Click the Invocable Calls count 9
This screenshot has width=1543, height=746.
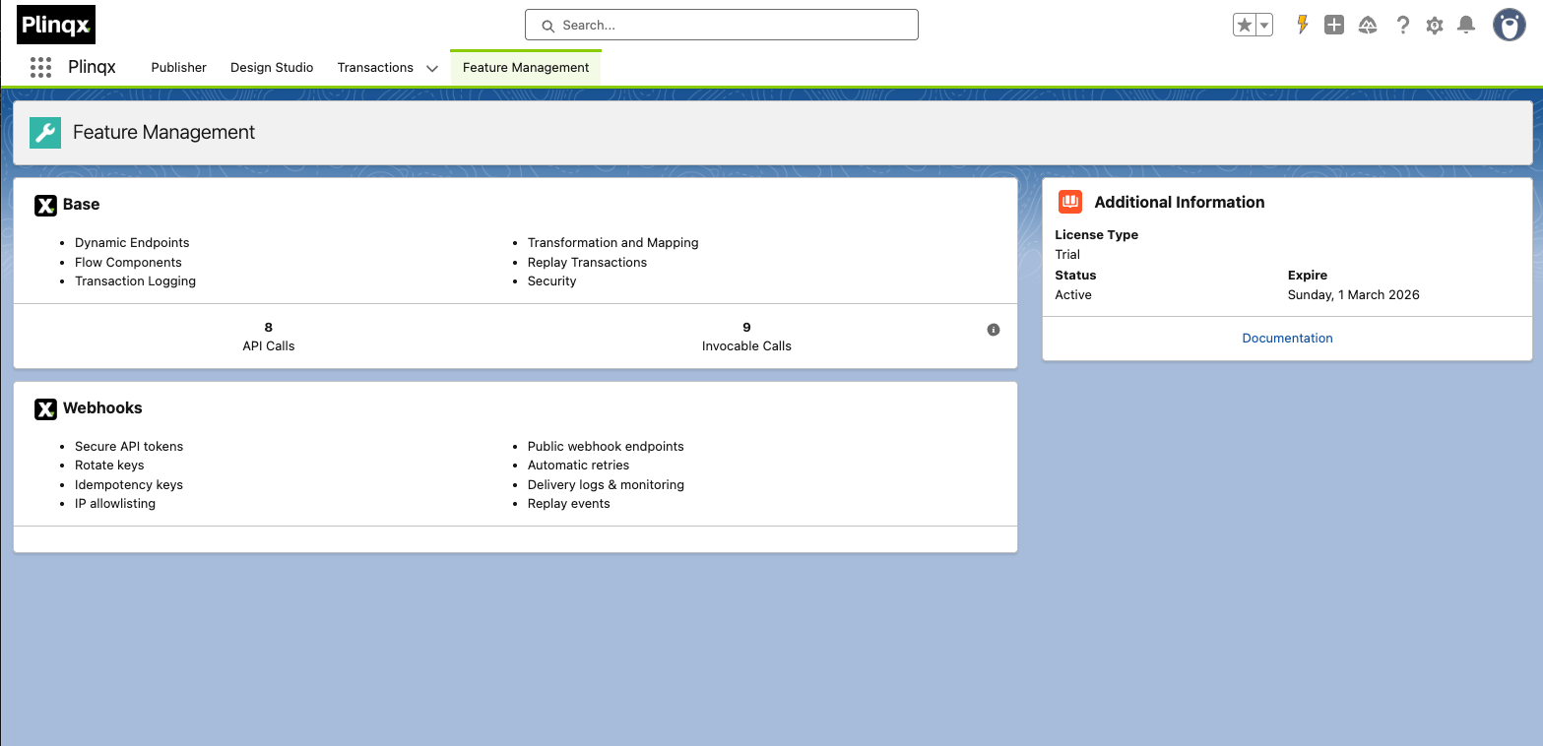pyautogui.click(x=746, y=327)
